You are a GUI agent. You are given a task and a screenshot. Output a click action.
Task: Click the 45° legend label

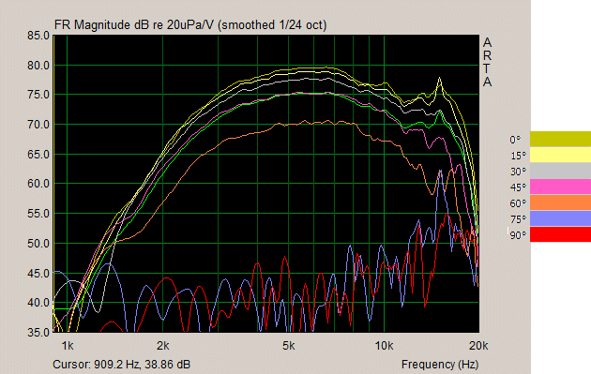(518, 187)
